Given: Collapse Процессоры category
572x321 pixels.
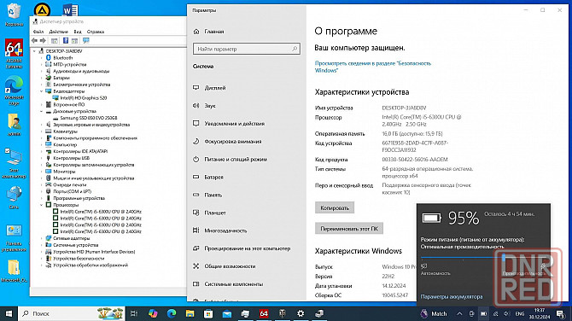Looking at the screenshot, I should tap(41, 205).
